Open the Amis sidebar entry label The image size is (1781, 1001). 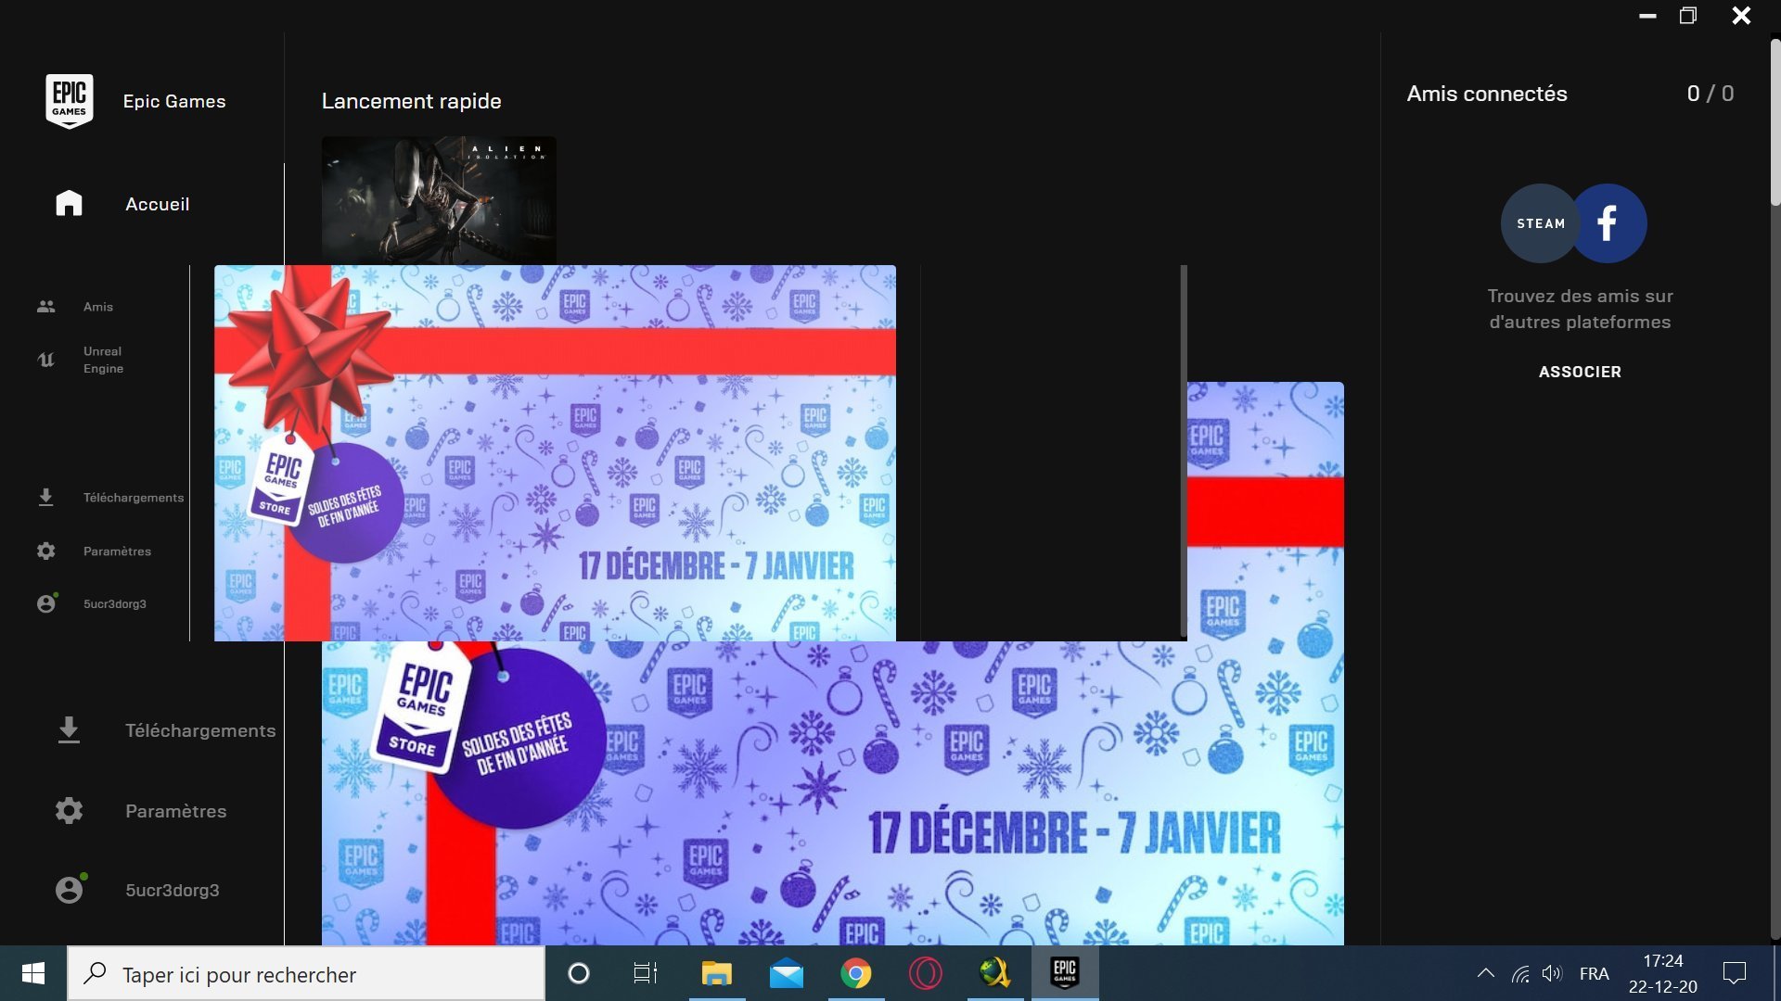tap(98, 307)
